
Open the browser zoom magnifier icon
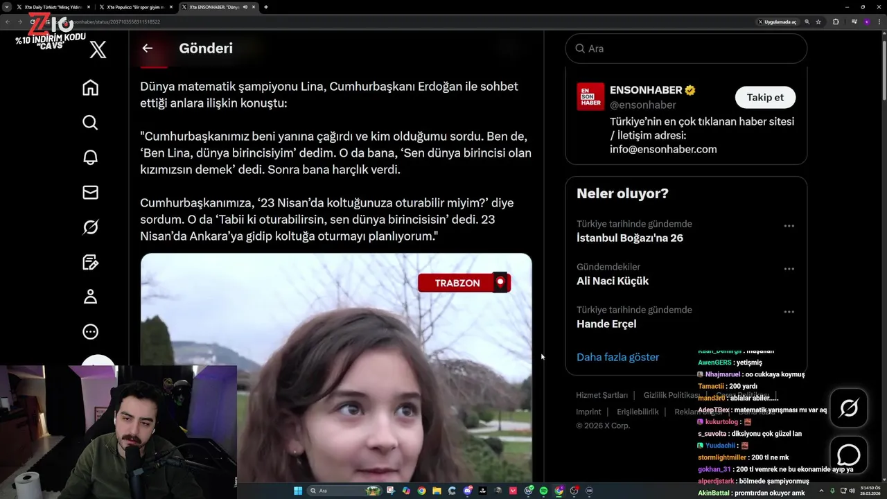tap(807, 21)
